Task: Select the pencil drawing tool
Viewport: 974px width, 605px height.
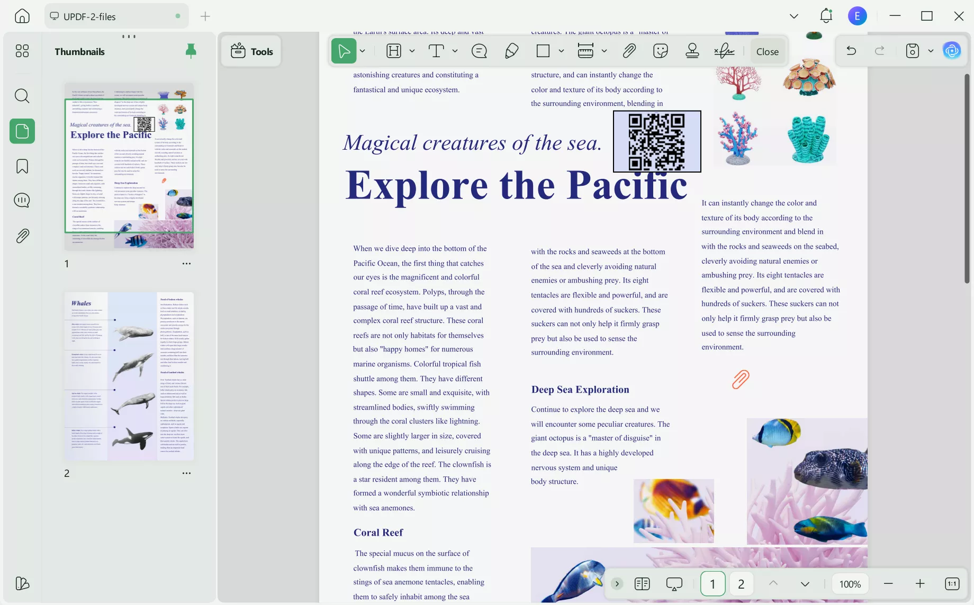Action: pos(511,51)
